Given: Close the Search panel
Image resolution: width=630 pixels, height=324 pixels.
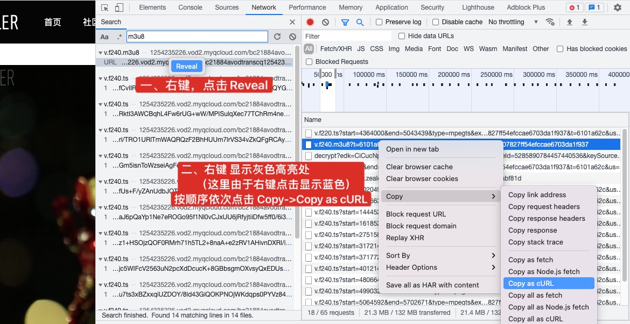Looking at the screenshot, I should click(292, 22).
